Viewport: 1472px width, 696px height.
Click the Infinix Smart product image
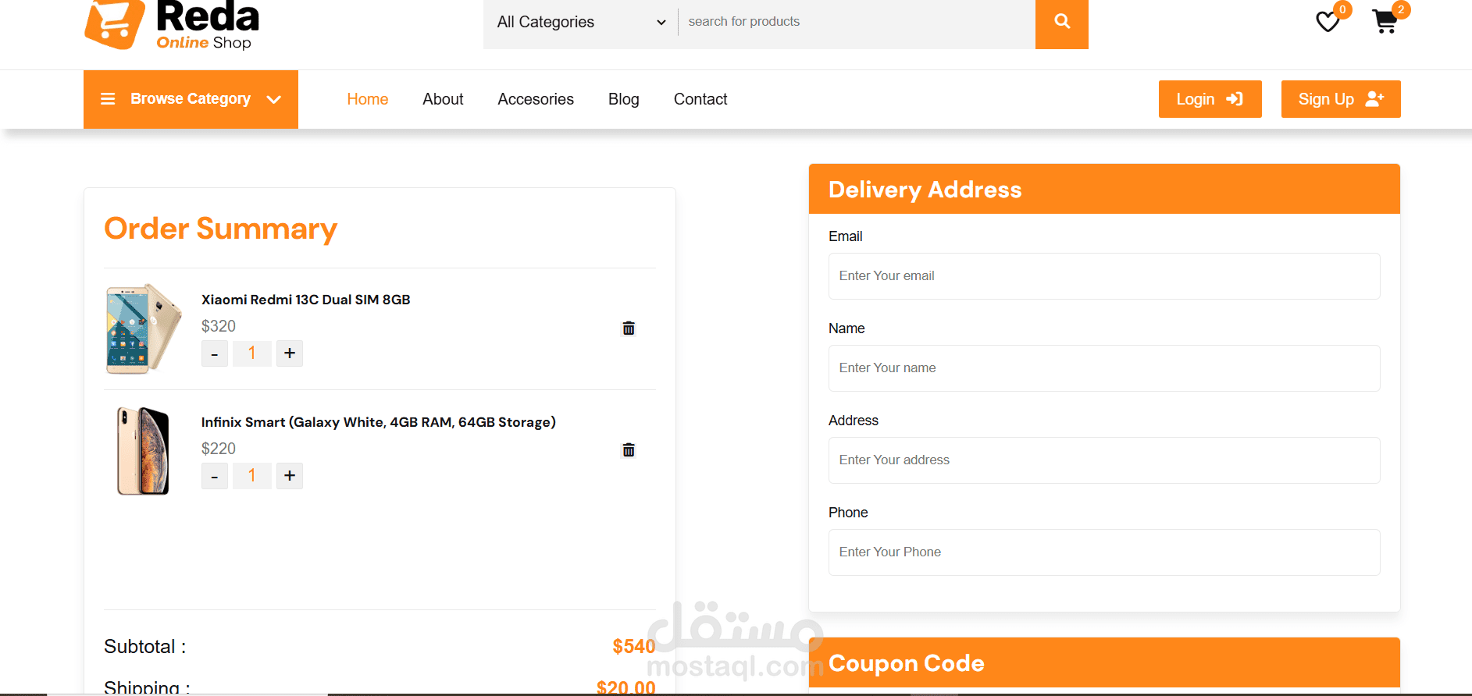pyautogui.click(x=143, y=451)
